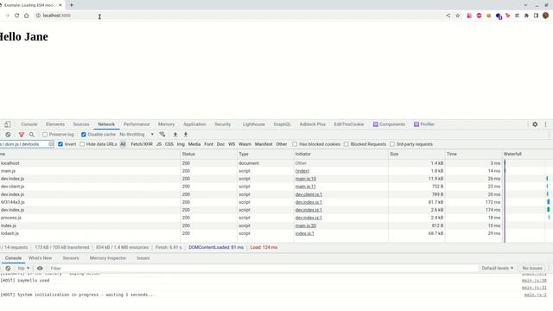
Task: Filter requests by JS type
Action: [x=159, y=144]
